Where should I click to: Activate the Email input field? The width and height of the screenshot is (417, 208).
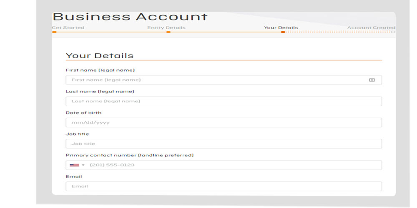click(x=224, y=186)
